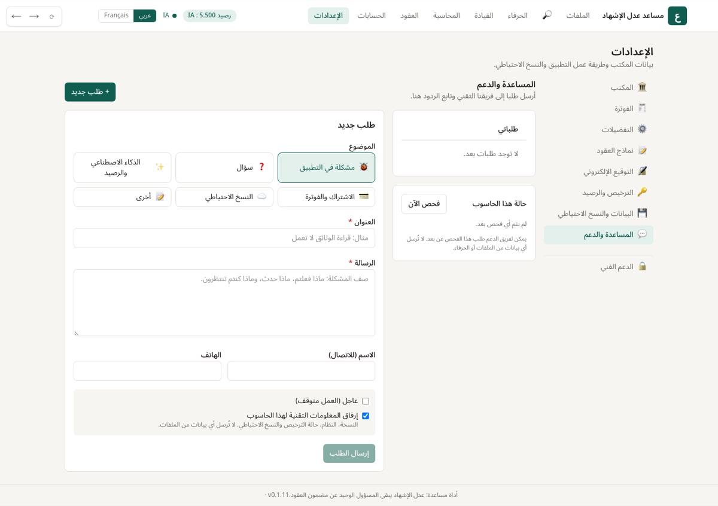Click the notepad icon beside أخرى
The height and width of the screenshot is (506, 718).
point(160,197)
